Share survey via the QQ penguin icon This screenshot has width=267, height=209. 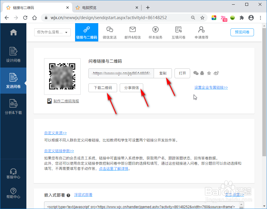(x=202, y=73)
